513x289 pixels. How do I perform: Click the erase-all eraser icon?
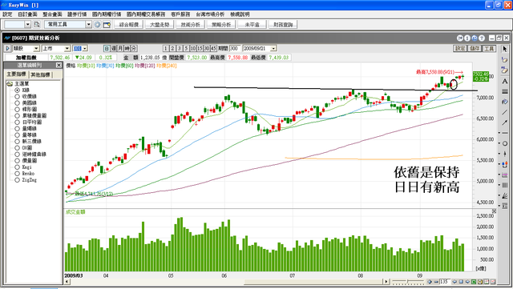click(505, 70)
